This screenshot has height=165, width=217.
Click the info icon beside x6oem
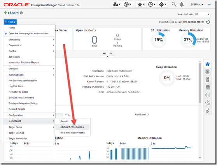click(21, 13)
